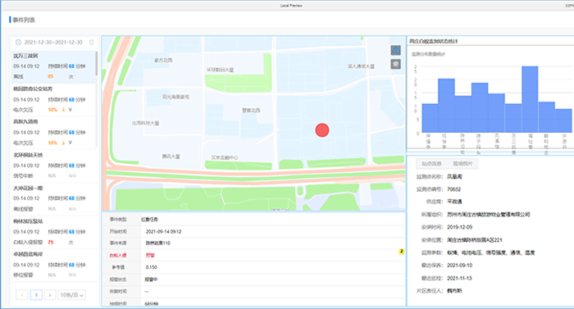Switch to the 现场照片 tab
The width and height of the screenshot is (574, 309).
click(x=462, y=164)
